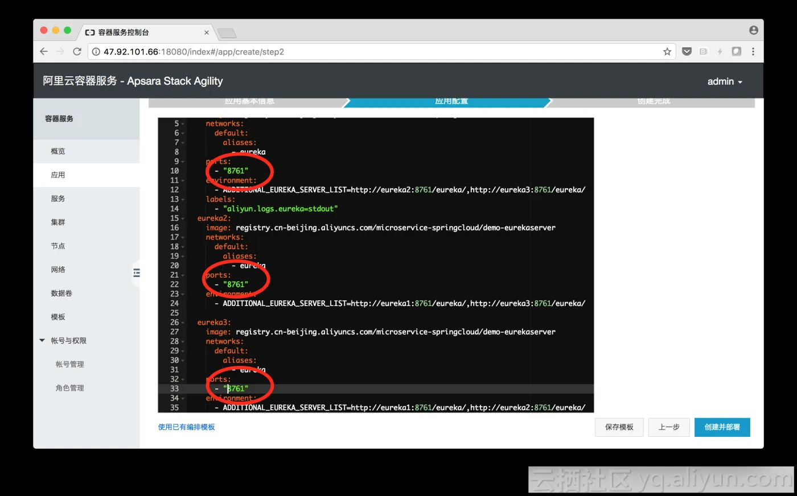Reload the page with refresh icon
The height and width of the screenshot is (496, 797).
(x=77, y=51)
